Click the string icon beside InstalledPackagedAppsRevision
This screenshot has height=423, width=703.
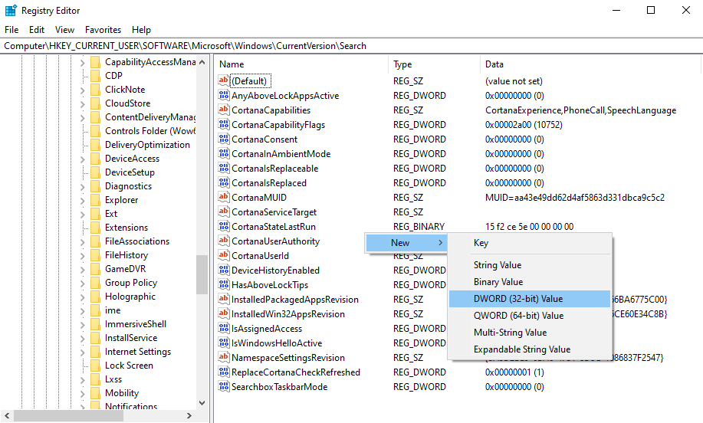tap(223, 299)
